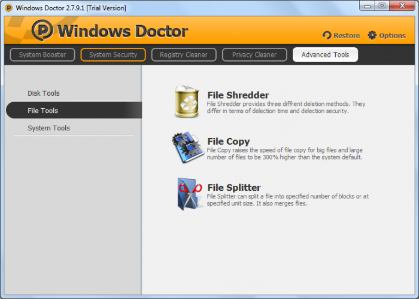Open the File Shredder trash can icon
The image size is (419, 299).
pos(187,102)
